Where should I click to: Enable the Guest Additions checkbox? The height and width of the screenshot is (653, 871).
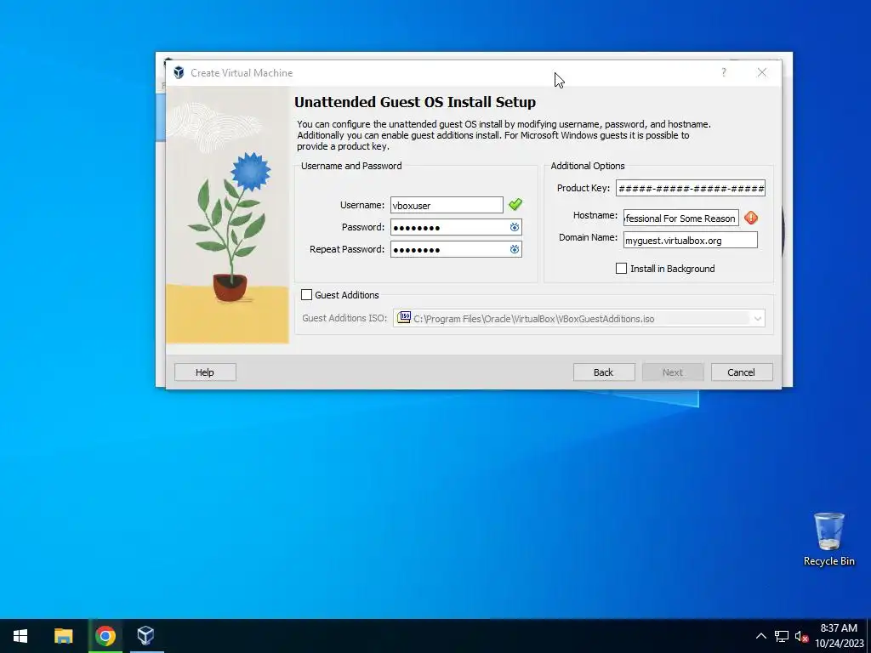click(306, 295)
